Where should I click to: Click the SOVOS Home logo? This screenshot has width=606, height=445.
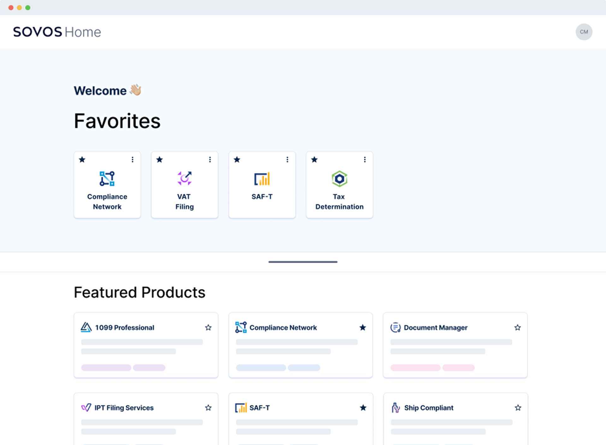point(57,32)
